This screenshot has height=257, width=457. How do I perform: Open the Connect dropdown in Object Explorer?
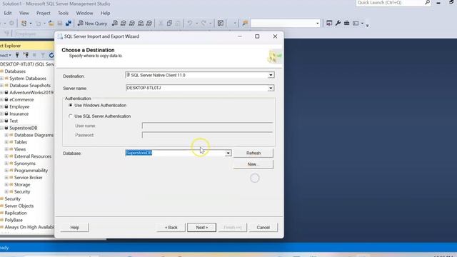click(6, 55)
